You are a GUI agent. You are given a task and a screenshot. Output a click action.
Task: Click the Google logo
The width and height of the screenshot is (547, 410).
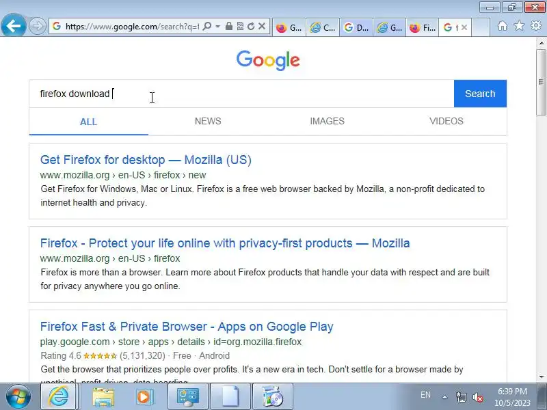(268, 60)
